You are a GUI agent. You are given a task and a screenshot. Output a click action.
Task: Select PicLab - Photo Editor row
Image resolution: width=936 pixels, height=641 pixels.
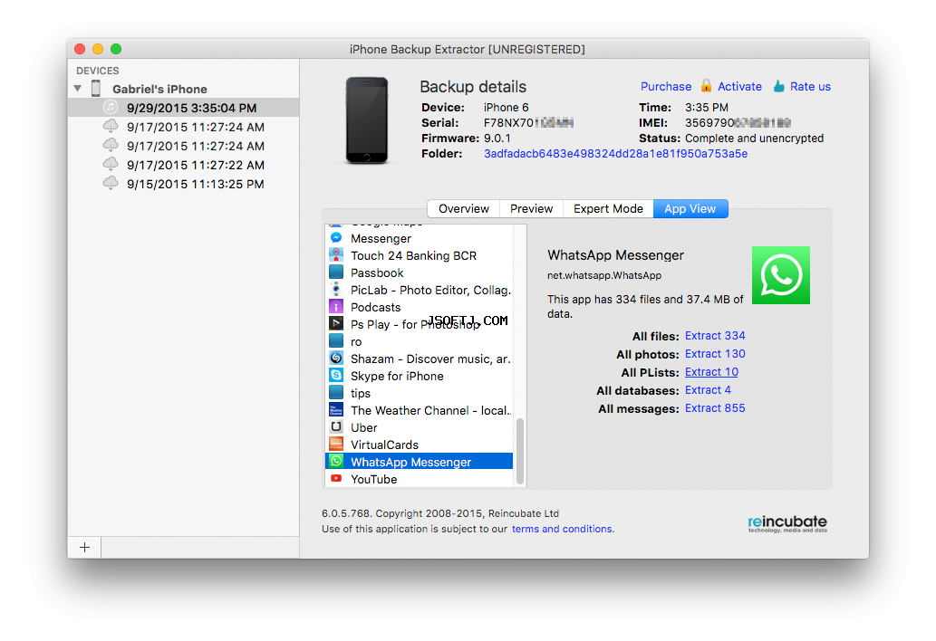pos(419,291)
